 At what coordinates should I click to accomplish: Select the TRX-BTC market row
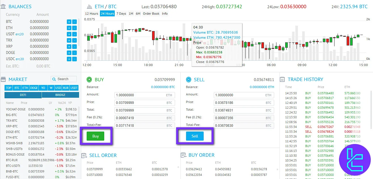click(x=42, y=121)
